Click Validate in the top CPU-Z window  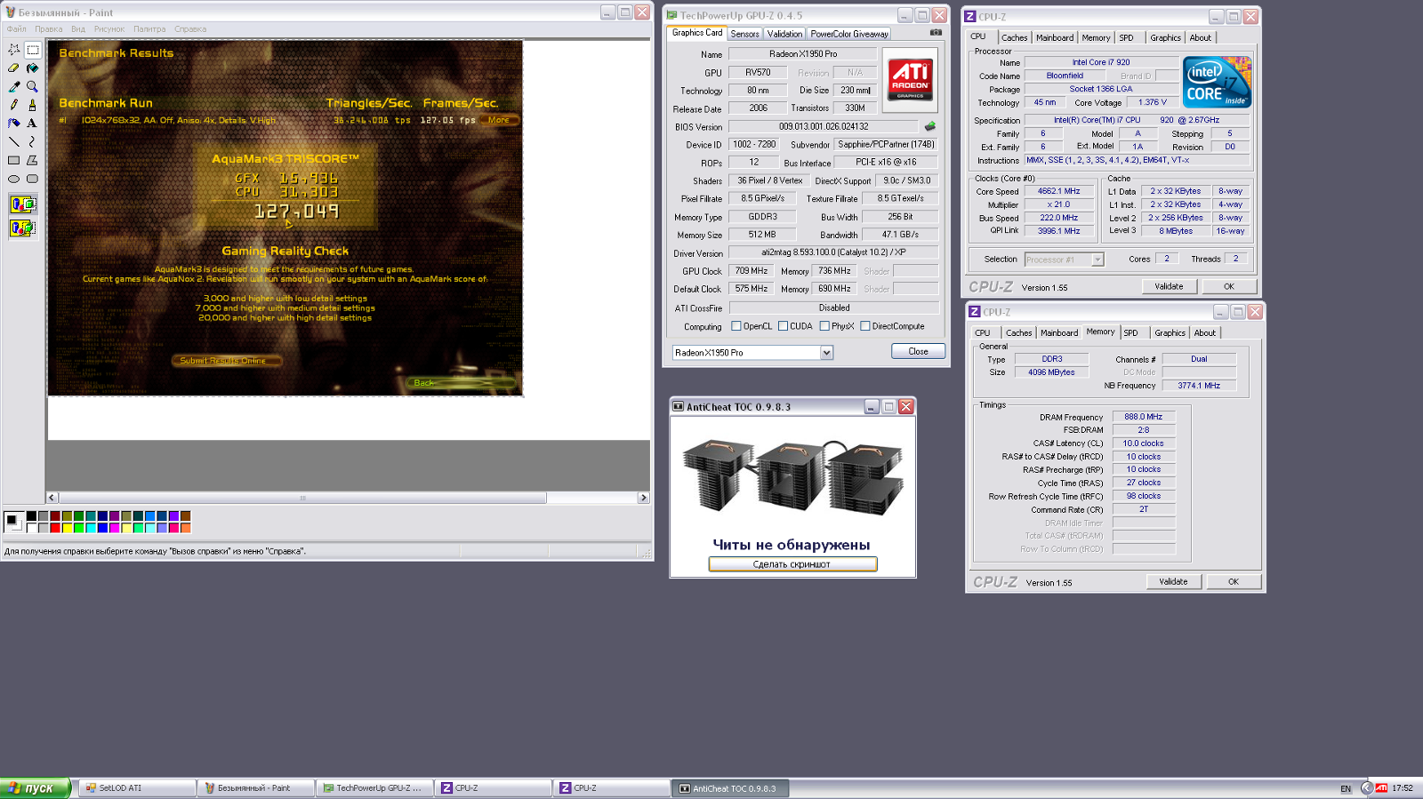click(x=1169, y=286)
